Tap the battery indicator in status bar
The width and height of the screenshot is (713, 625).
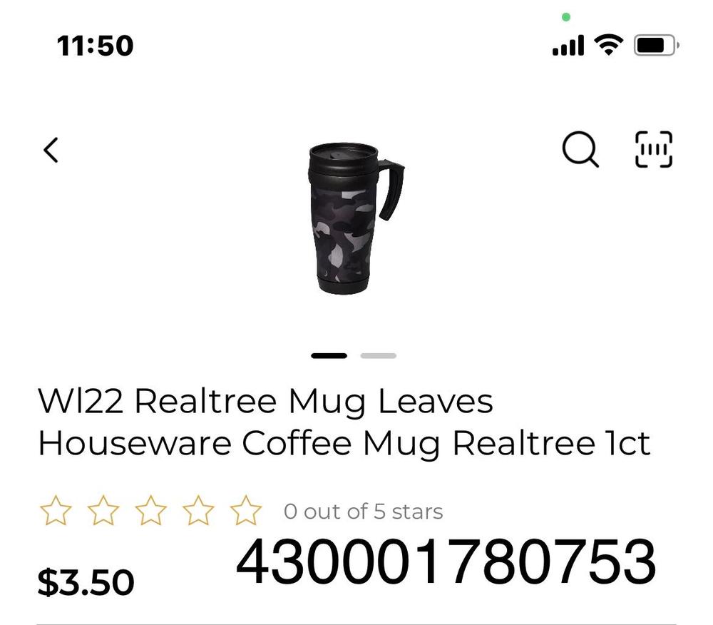(657, 45)
